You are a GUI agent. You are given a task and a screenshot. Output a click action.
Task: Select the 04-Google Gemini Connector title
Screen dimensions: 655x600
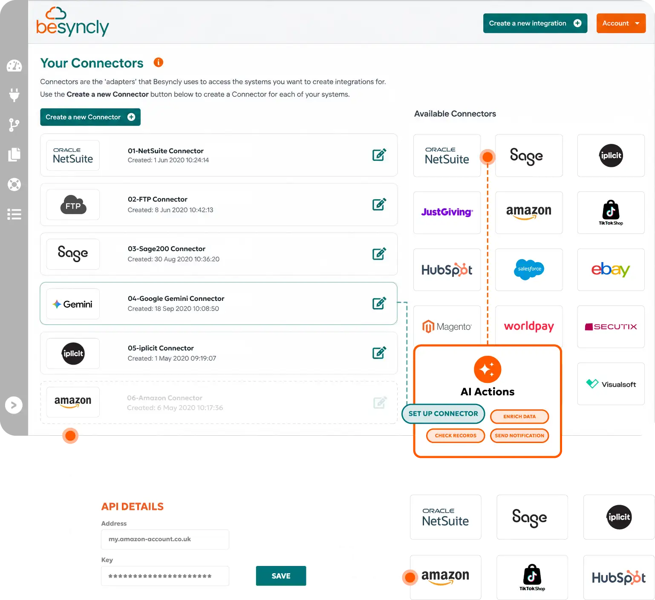[176, 298]
